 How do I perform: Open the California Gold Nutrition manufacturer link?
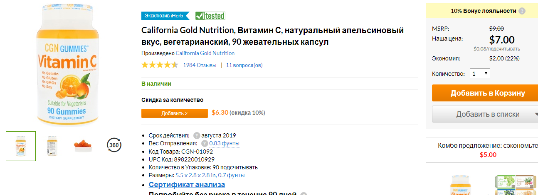click(205, 53)
